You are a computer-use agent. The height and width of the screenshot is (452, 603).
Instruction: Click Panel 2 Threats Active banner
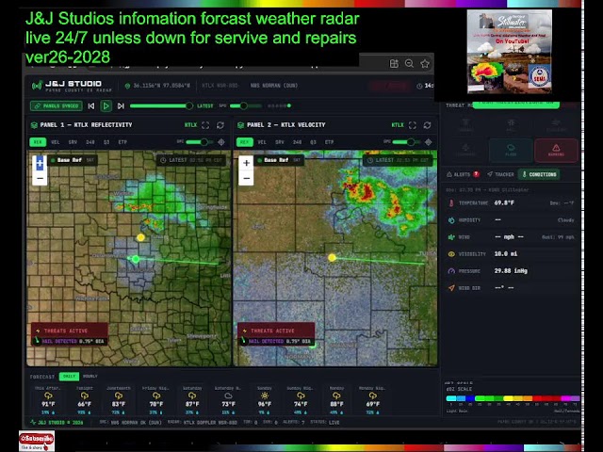(276, 334)
